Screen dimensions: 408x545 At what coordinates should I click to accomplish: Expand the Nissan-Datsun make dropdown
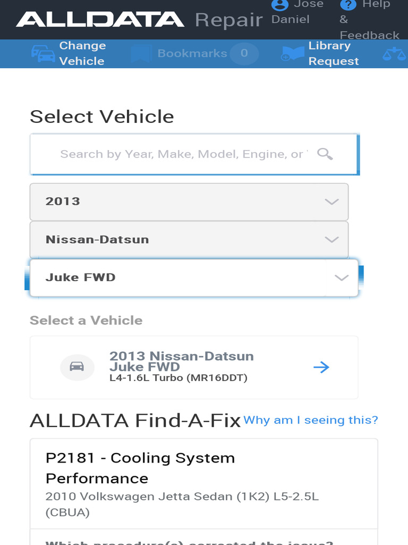(189, 240)
